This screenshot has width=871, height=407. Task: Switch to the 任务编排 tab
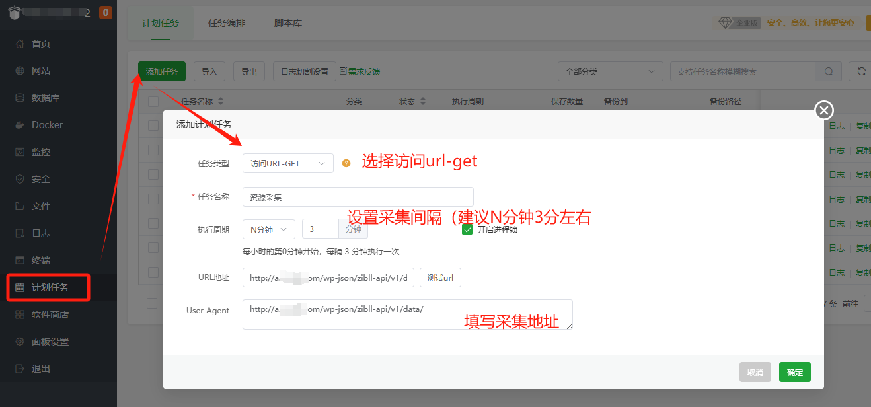(x=227, y=22)
